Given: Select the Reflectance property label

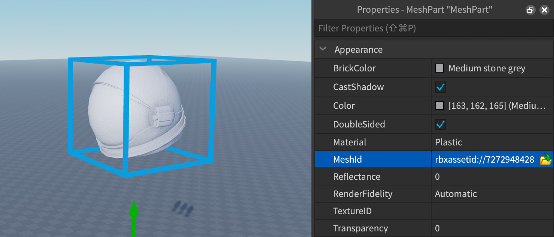Looking at the screenshot, I should [356, 177].
